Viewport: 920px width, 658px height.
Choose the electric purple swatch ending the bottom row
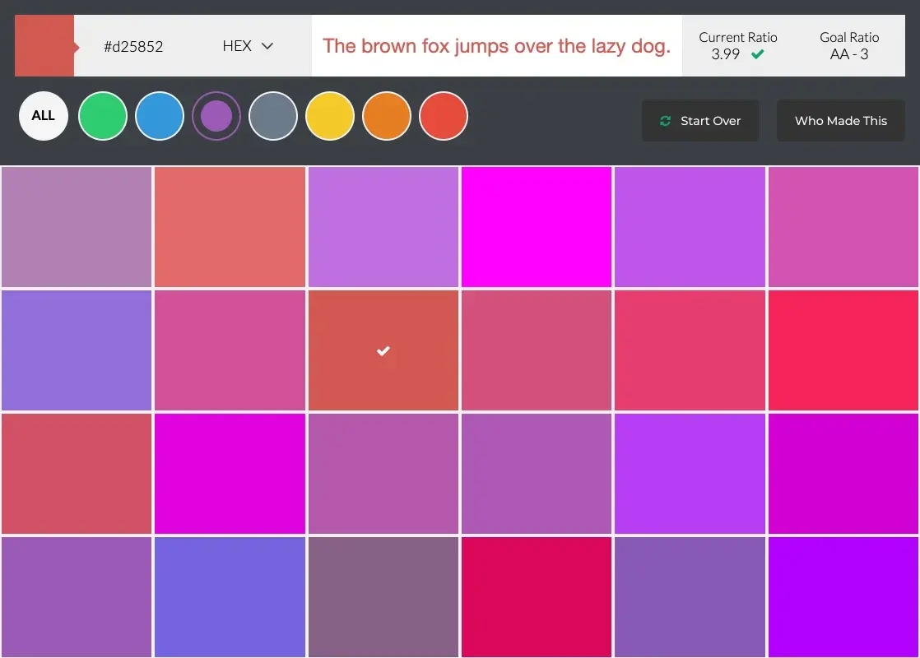(843, 597)
